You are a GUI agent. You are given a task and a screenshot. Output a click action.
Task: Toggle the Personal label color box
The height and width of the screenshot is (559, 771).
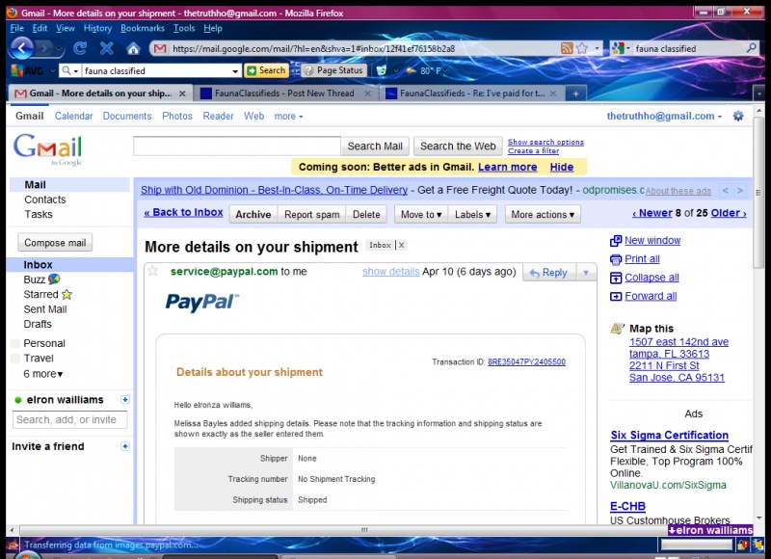coord(15,343)
